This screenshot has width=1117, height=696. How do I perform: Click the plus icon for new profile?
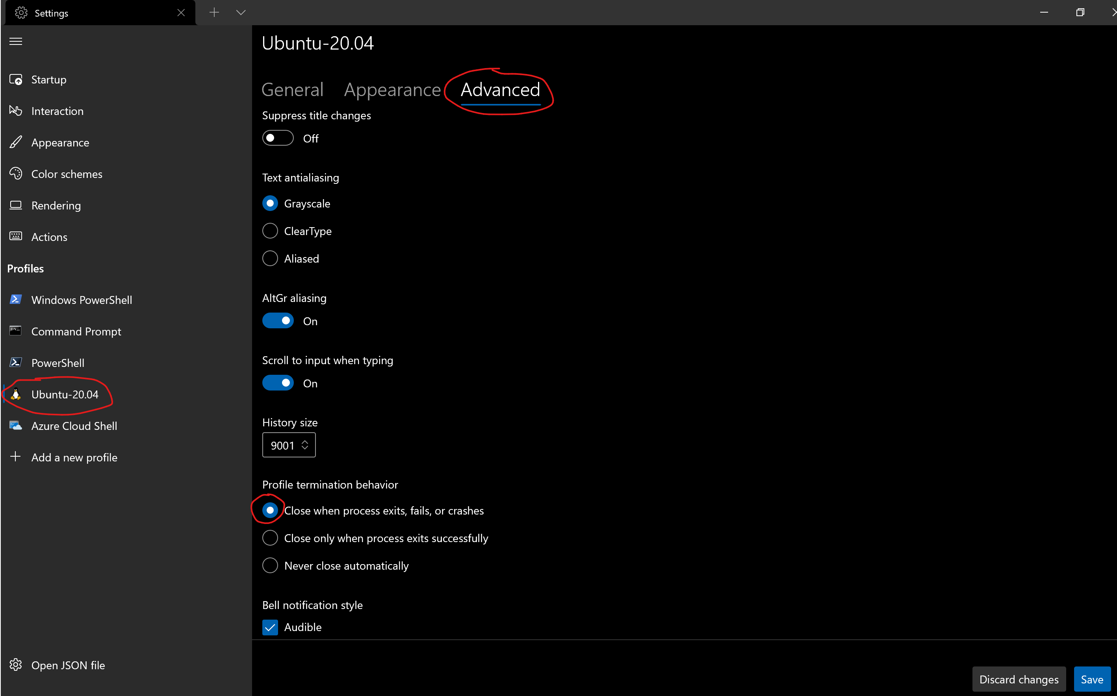[16, 457]
